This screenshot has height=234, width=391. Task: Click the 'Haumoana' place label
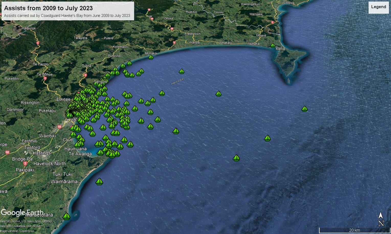point(75,149)
